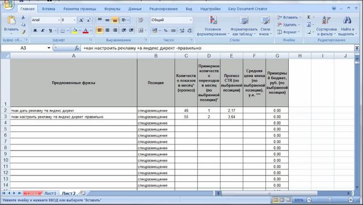Click the red font color button
This screenshot has width=363, height=205.
click(86, 31)
